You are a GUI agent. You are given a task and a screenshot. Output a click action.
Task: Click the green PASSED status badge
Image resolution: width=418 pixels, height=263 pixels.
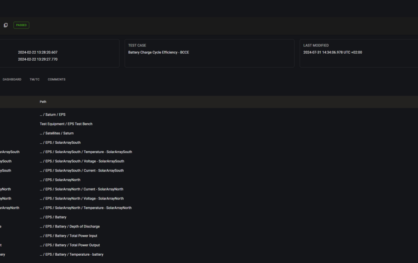[21, 25]
